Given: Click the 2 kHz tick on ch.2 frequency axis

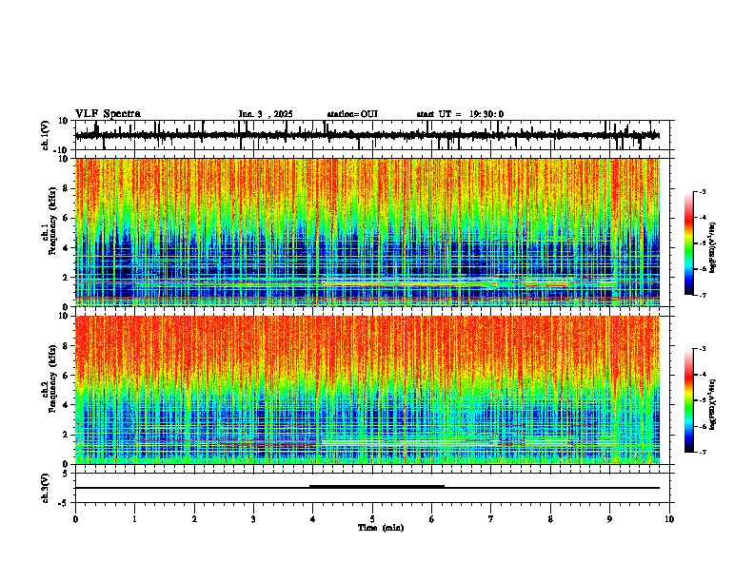Looking at the screenshot, I should tap(66, 435).
